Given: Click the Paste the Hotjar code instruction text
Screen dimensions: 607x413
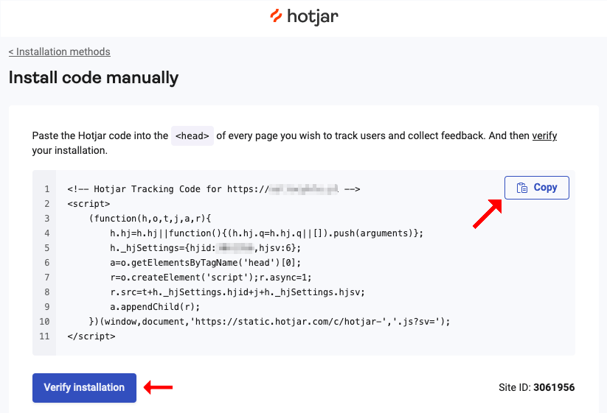Looking at the screenshot, I should [294, 143].
